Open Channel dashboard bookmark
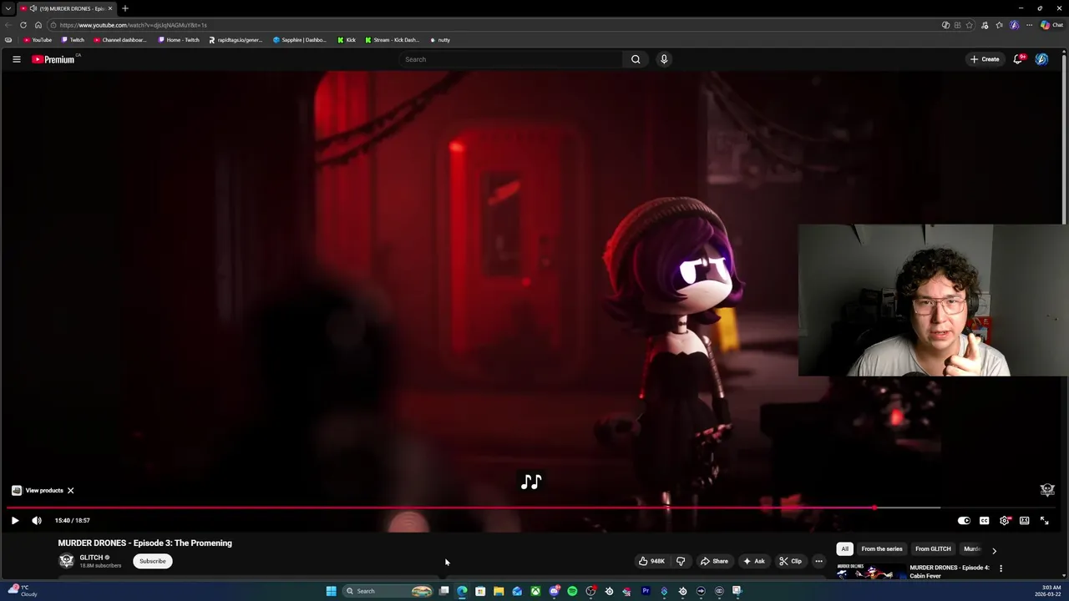This screenshot has width=1069, height=601. point(120,40)
